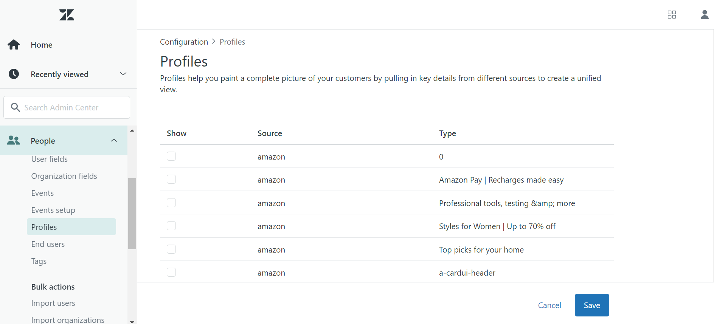Image resolution: width=714 pixels, height=324 pixels.
Task: Click the Cancel link
Action: click(x=549, y=305)
